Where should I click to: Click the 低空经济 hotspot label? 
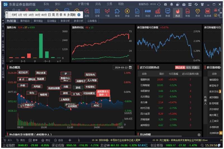(23, 72)
